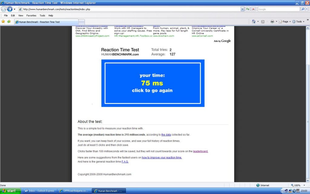
Task: Open the leaderboard link
Action: point(200,151)
